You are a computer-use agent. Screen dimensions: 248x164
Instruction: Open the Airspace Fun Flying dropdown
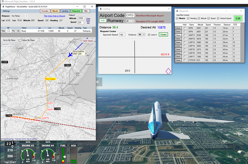[x=26, y=16]
